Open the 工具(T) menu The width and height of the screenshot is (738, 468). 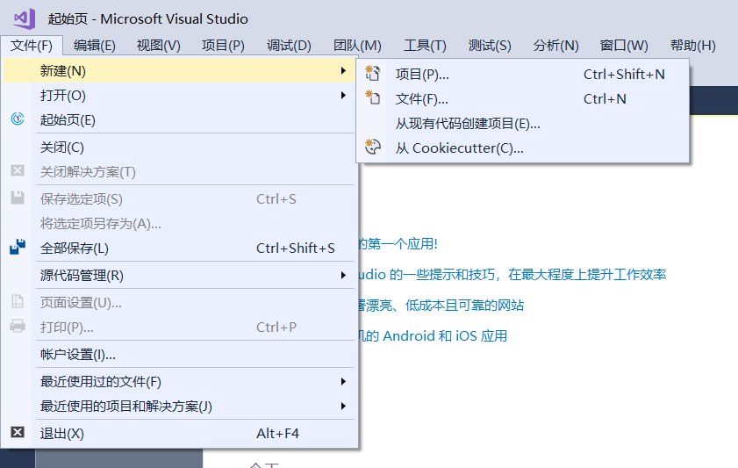pyautogui.click(x=425, y=46)
